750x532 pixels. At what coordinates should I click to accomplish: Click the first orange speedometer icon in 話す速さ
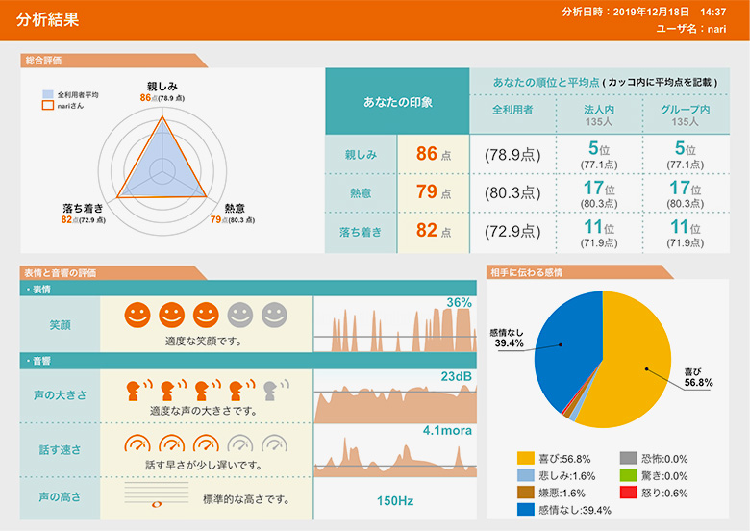point(137,444)
